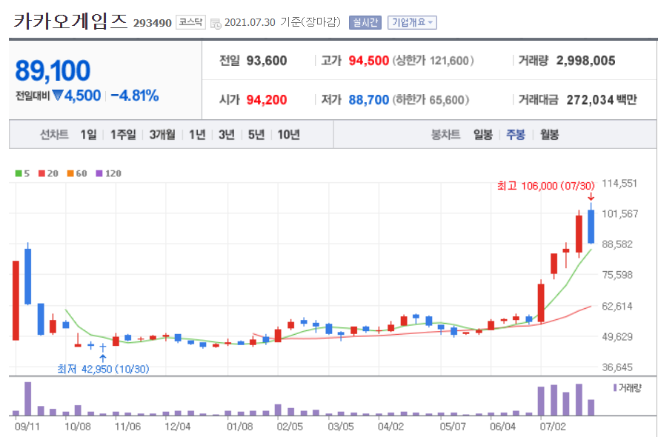
Task: Click the down triangle change 4,500
Action: pos(77,96)
